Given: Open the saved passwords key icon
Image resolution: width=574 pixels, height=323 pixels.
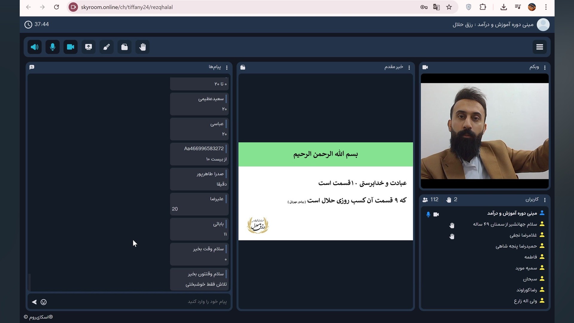Looking at the screenshot, I should pyautogui.click(x=424, y=7).
